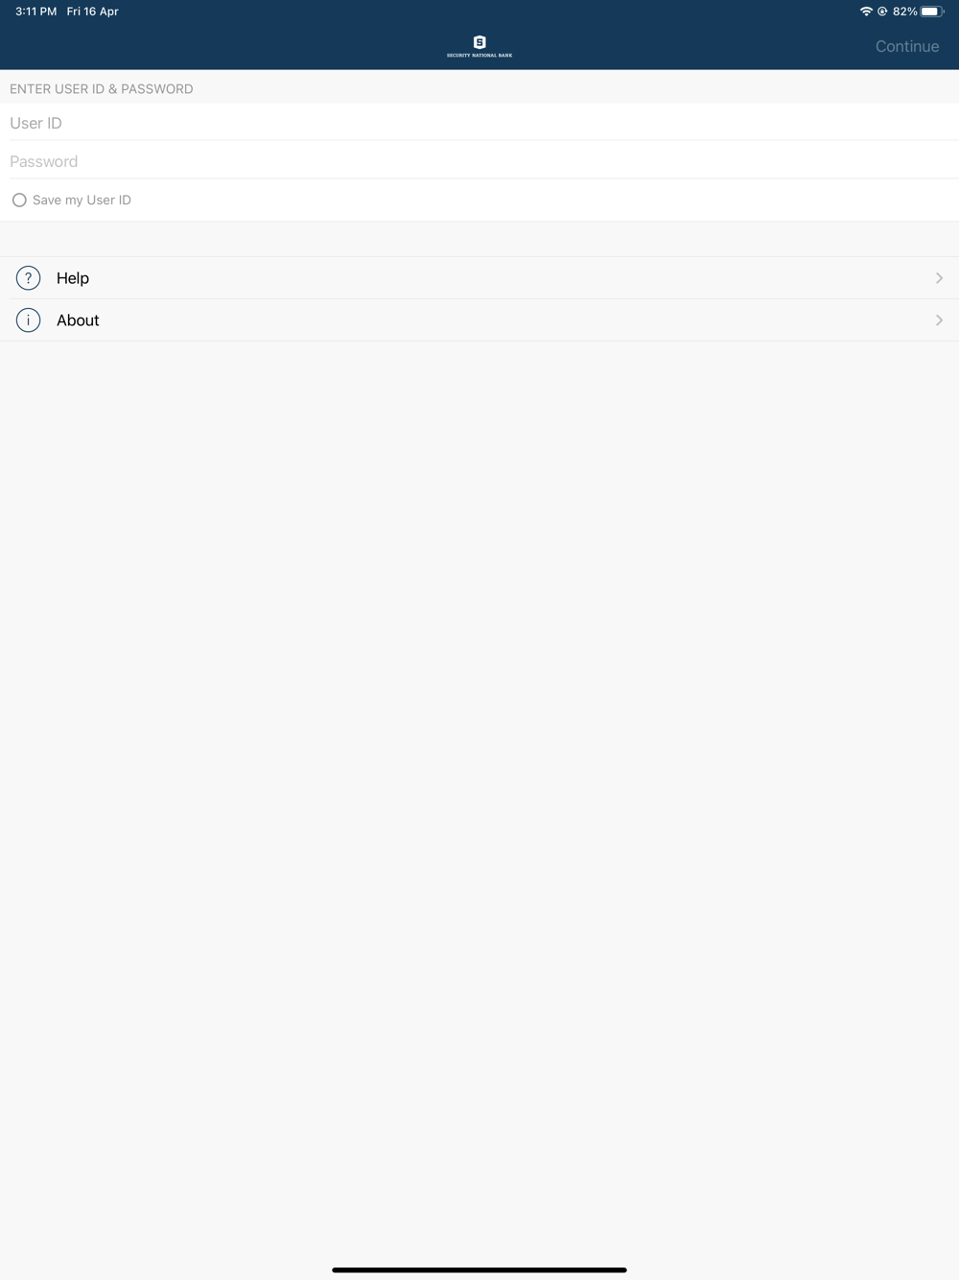Tap the Save my User ID label

click(82, 201)
